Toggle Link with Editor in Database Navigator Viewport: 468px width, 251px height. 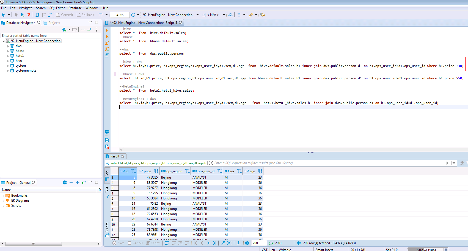89,30
